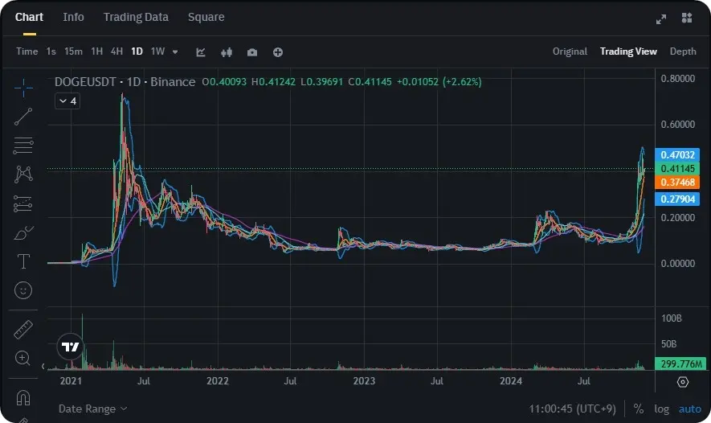711x423 pixels.
Task: Switch to Trading View chart
Action: [x=628, y=51]
